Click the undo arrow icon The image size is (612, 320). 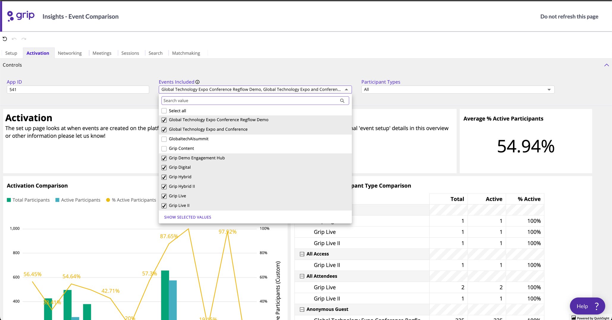tap(14, 39)
